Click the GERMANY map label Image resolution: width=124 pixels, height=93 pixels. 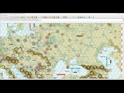pyautogui.click(x=11, y=44)
